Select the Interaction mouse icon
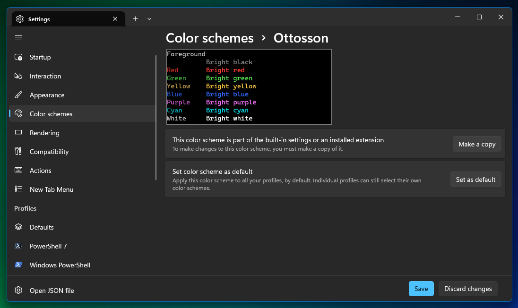518x308 pixels. [x=18, y=76]
